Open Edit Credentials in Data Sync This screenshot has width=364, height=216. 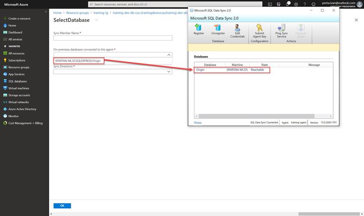click(237, 31)
